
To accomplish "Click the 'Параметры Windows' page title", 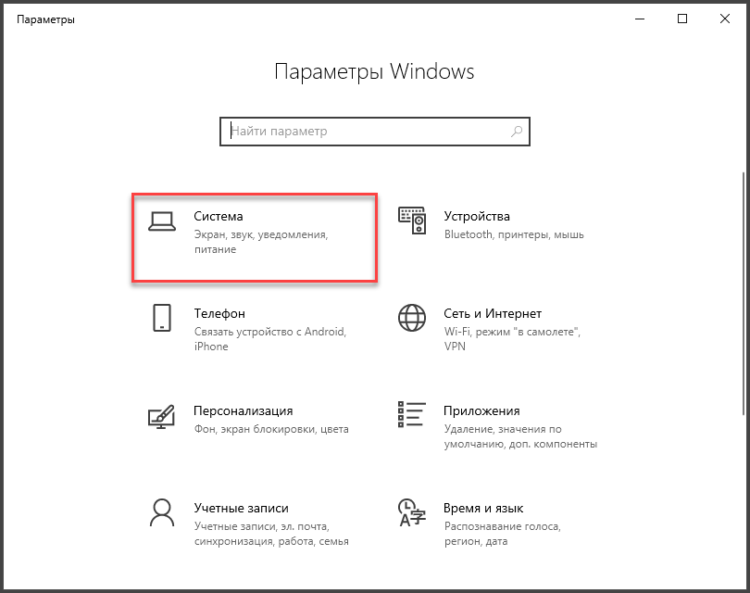I will 374,71.
